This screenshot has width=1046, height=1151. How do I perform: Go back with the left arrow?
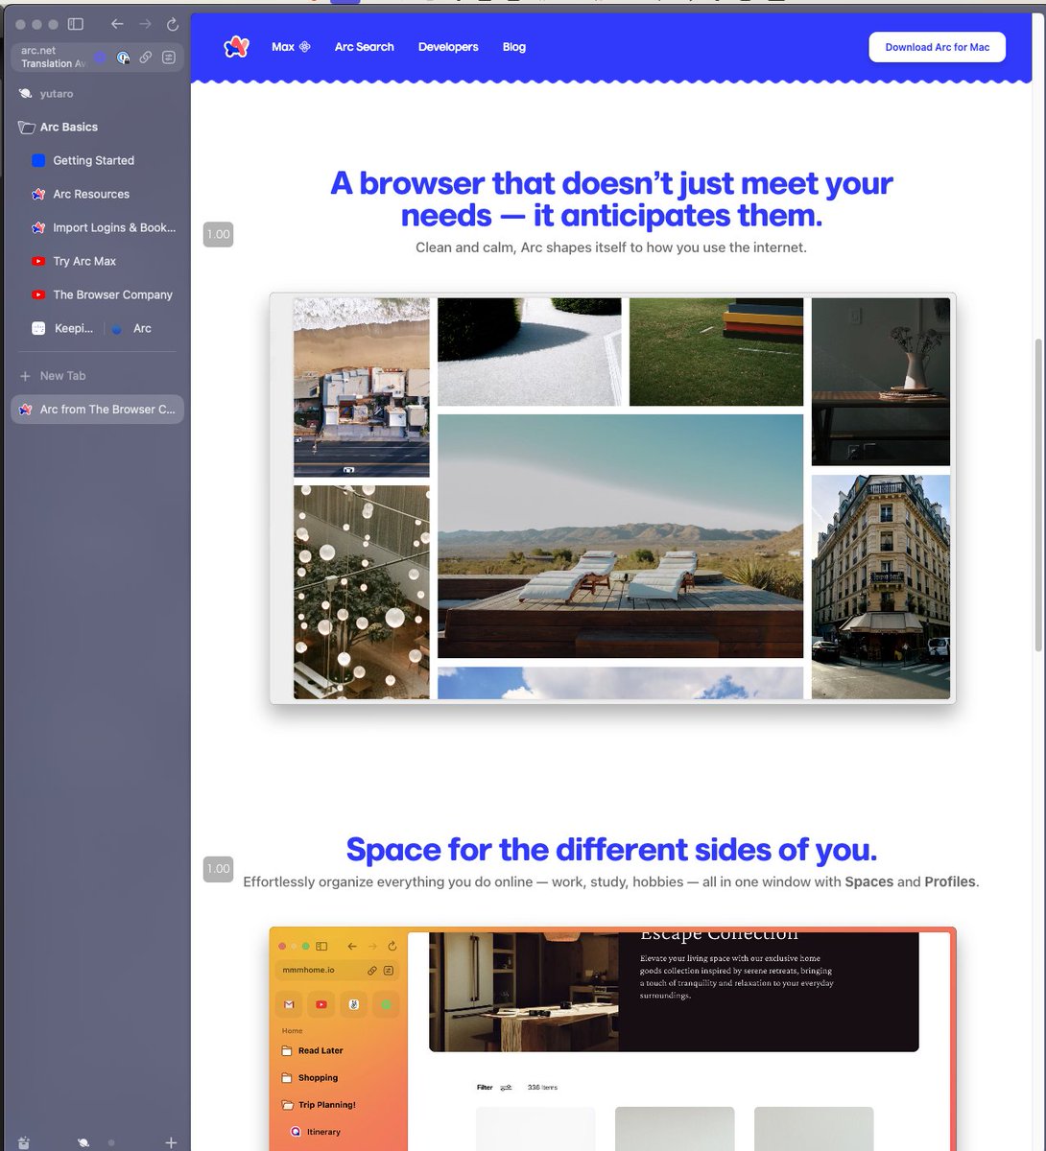coord(117,24)
